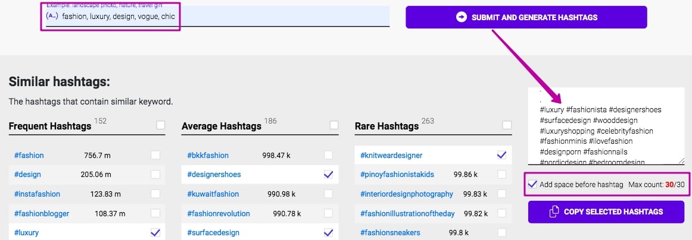
Task: Check the #fashionsneakers hashtag box
Action: [502, 232]
